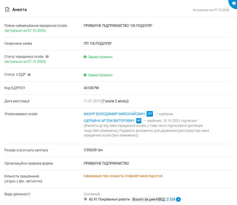Click the 43.91 Покрівельні роботи activity text

point(109,199)
